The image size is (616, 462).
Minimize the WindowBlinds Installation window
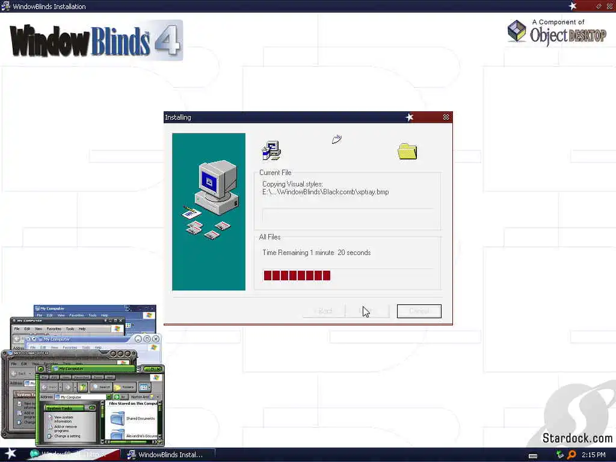599,6
